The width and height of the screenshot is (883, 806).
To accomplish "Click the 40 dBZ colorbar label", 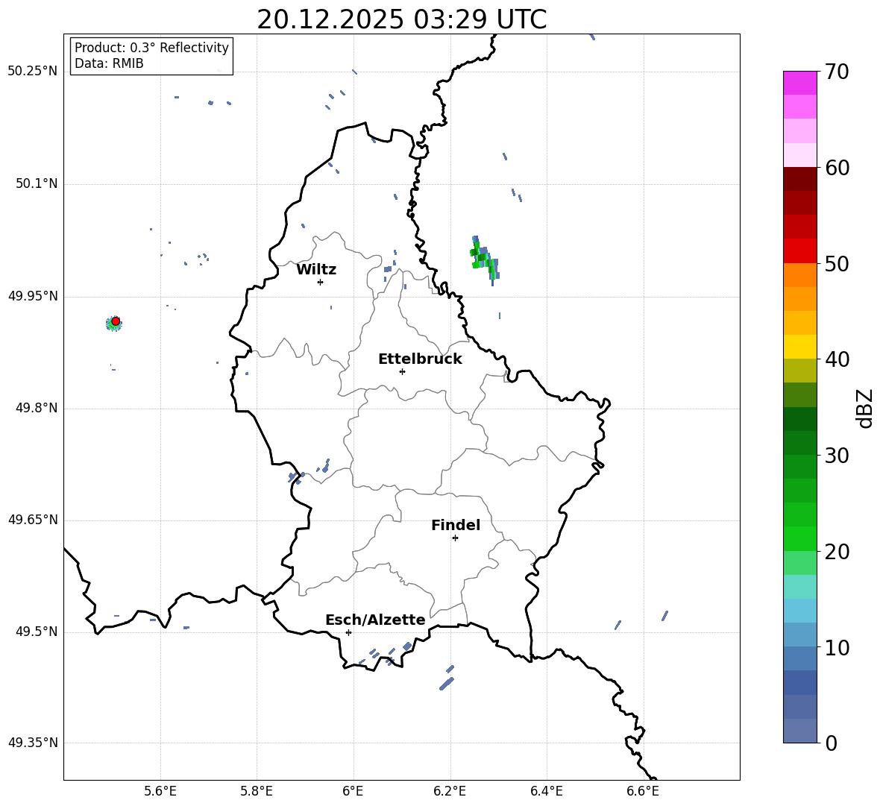I will pos(837,359).
